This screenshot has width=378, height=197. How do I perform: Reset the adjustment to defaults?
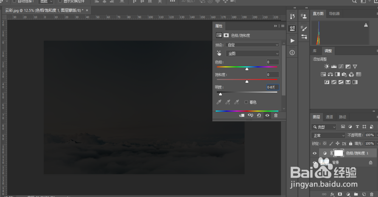(259, 115)
